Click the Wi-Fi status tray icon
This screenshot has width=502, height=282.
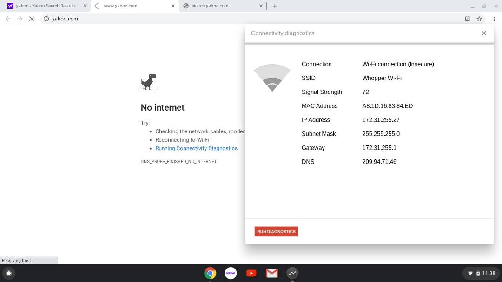click(470, 273)
